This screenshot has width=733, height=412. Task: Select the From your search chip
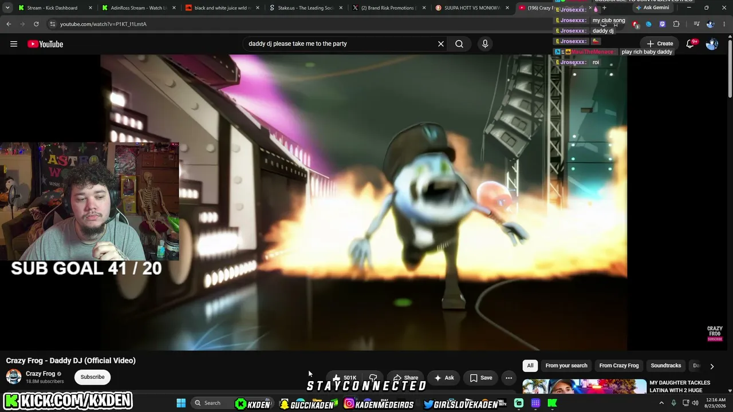(x=566, y=366)
